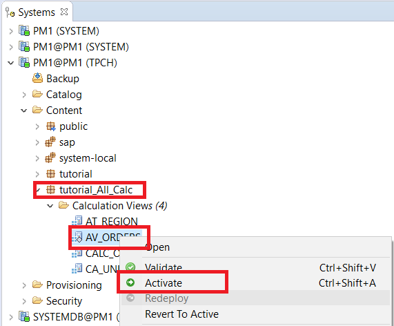Screen dimensions: 394x326
Task: Collapse the Content folder
Action: [24, 111]
